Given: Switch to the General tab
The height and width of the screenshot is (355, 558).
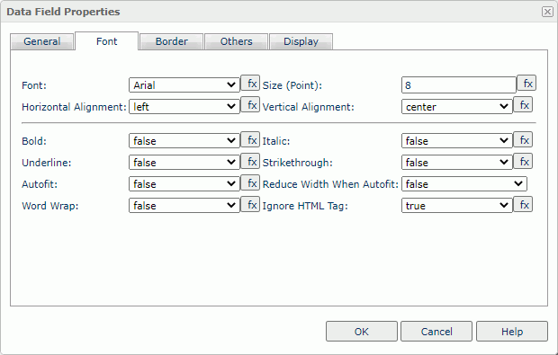Looking at the screenshot, I should pyautogui.click(x=42, y=41).
